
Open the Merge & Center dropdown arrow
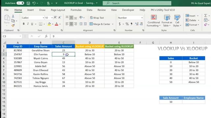pyautogui.click(x=113, y=24)
